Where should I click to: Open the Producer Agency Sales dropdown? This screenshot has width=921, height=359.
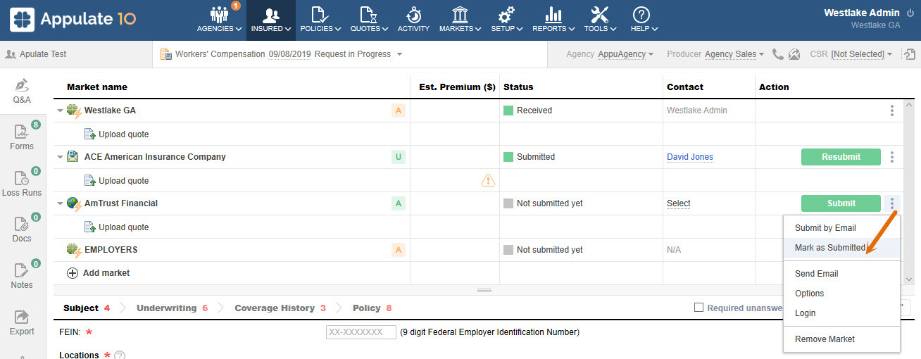tap(735, 54)
